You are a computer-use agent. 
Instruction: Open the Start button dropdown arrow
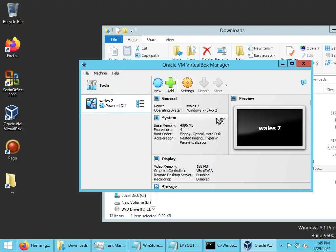(226, 85)
